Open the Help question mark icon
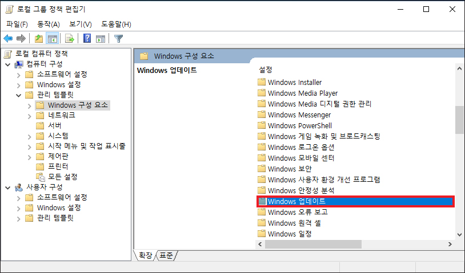 coord(87,38)
